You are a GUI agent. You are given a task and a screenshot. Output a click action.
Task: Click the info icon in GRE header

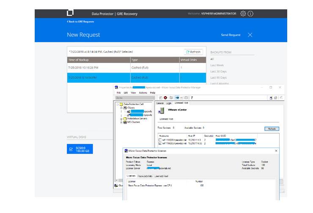coord(250,13)
